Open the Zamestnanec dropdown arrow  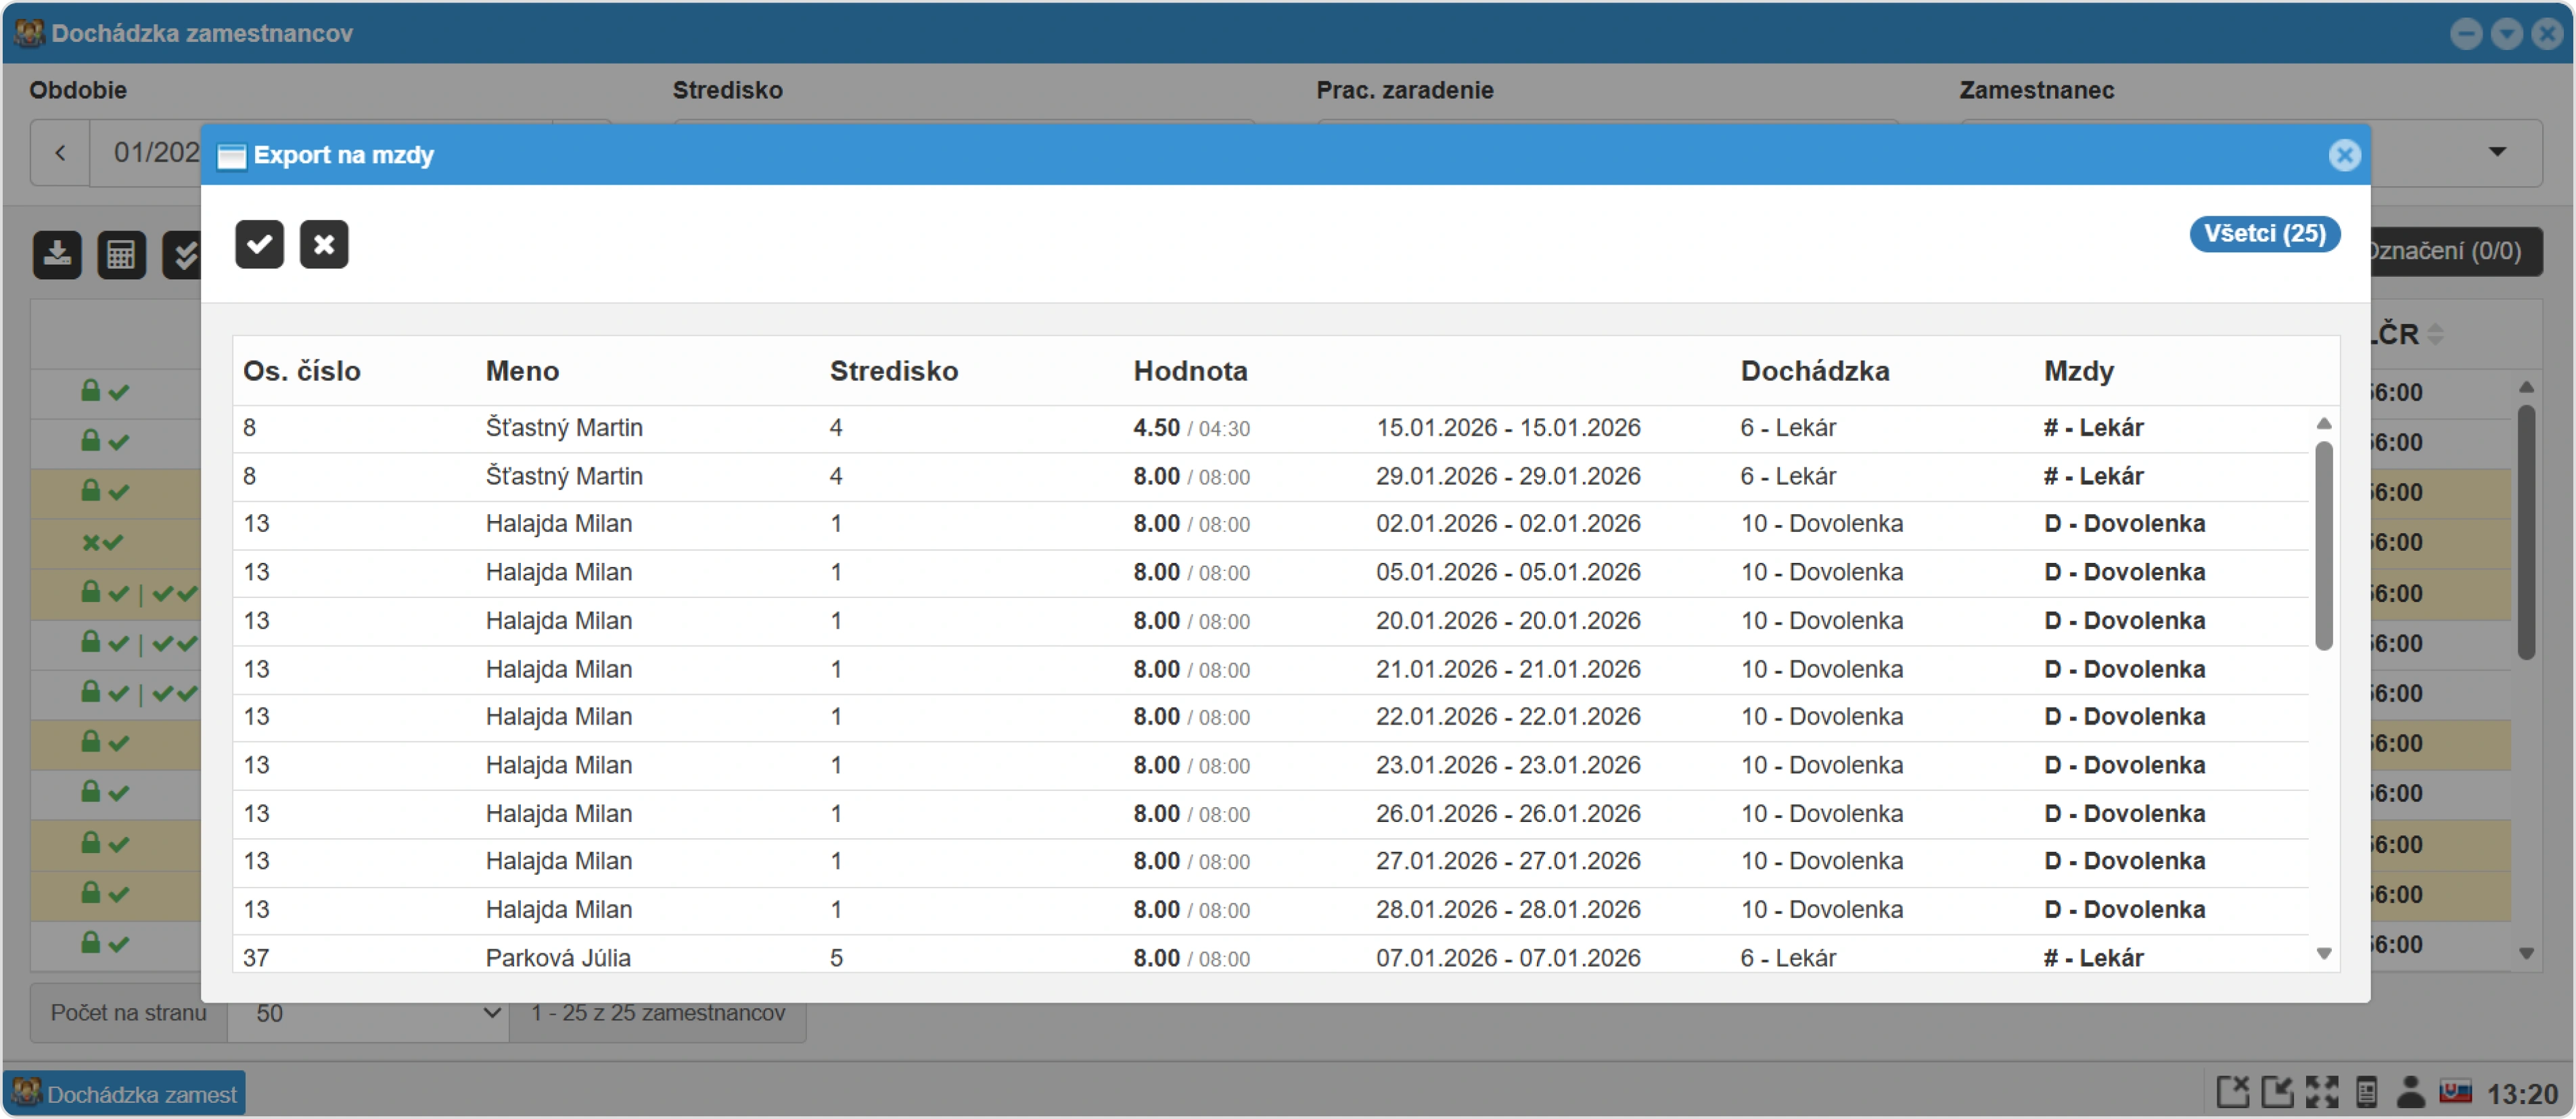click(x=2497, y=152)
